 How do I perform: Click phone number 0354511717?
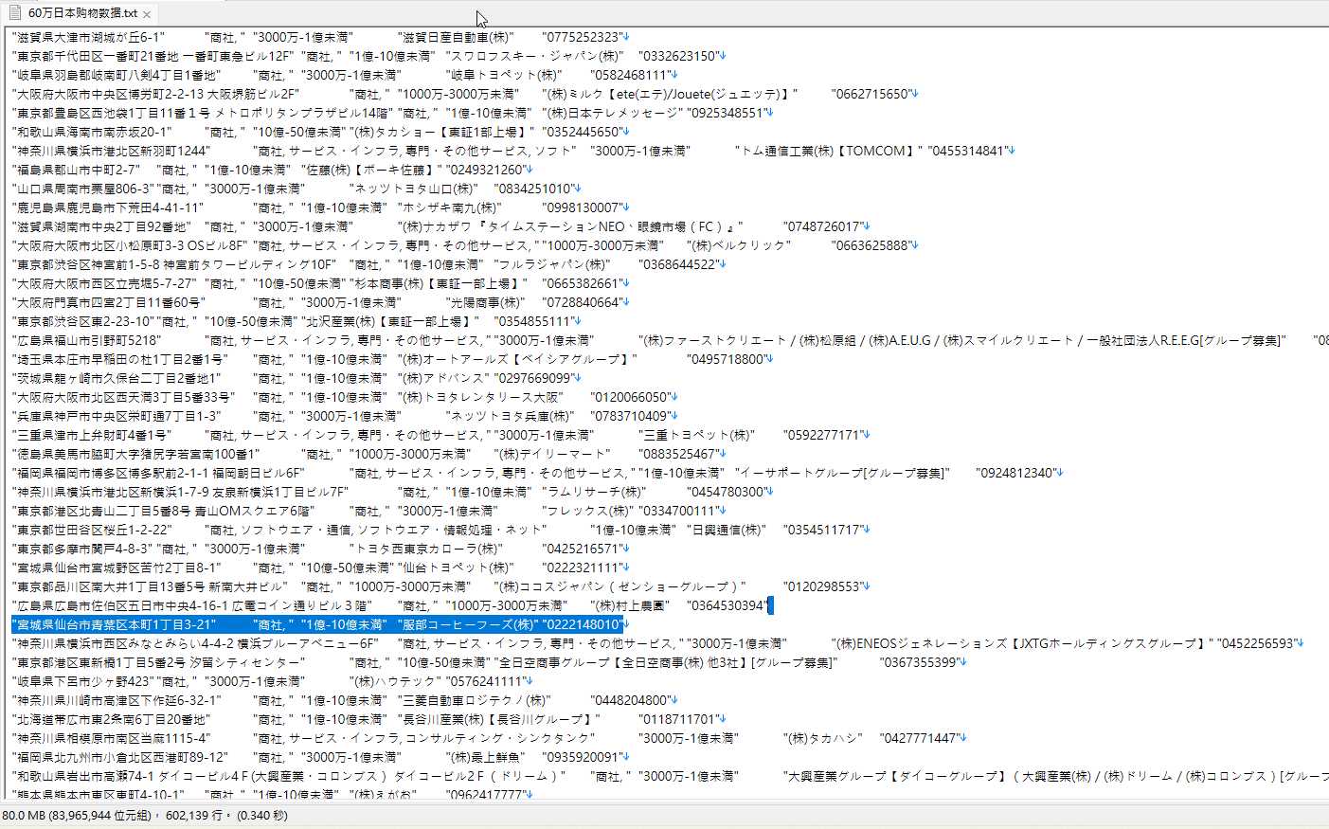pyautogui.click(x=822, y=530)
